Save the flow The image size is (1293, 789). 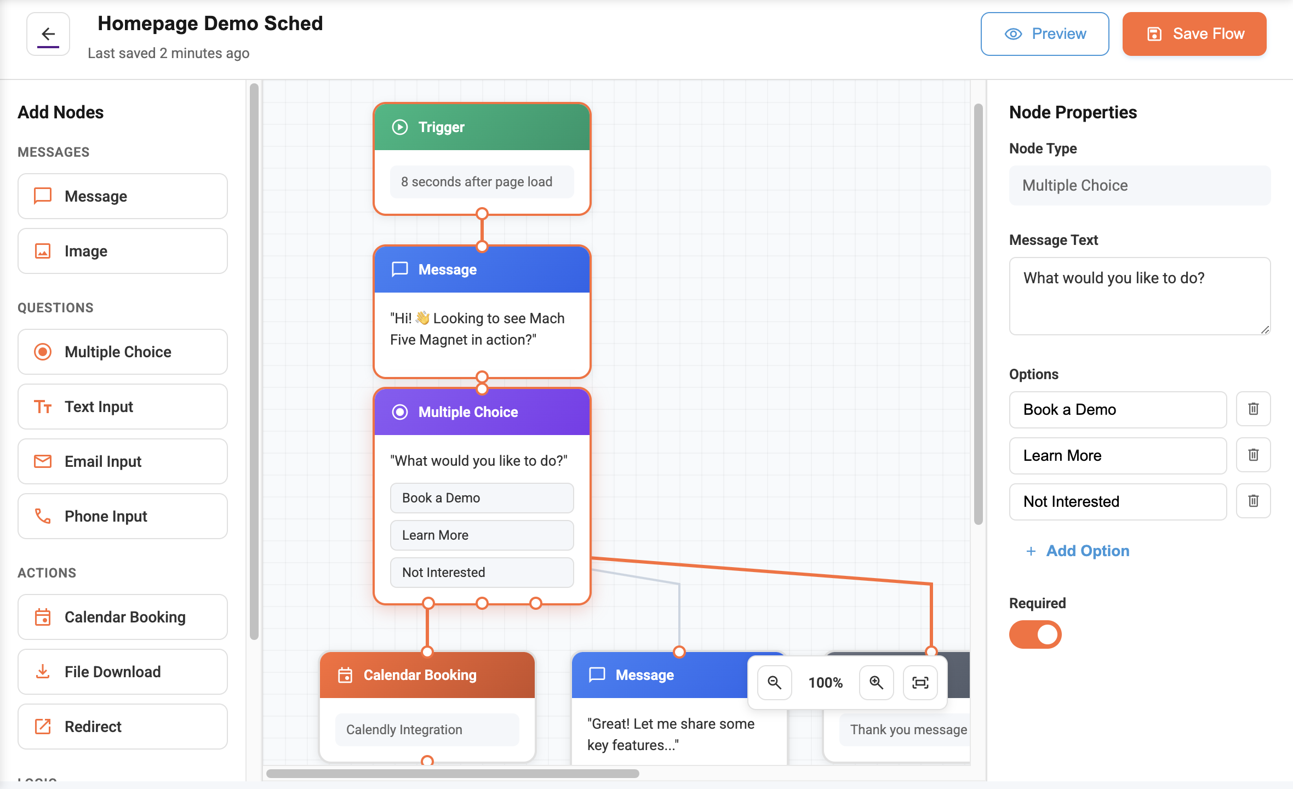(x=1194, y=33)
